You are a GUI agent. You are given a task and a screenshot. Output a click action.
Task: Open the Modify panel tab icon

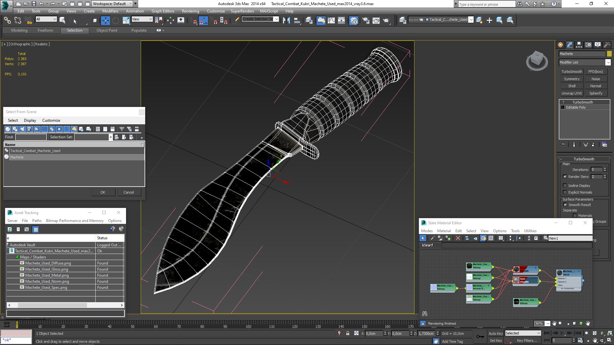click(570, 45)
